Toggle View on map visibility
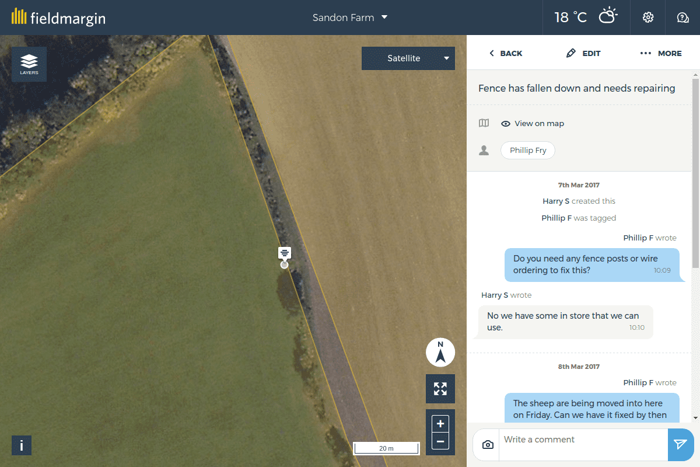Image resolution: width=700 pixels, height=467 pixels. click(532, 123)
